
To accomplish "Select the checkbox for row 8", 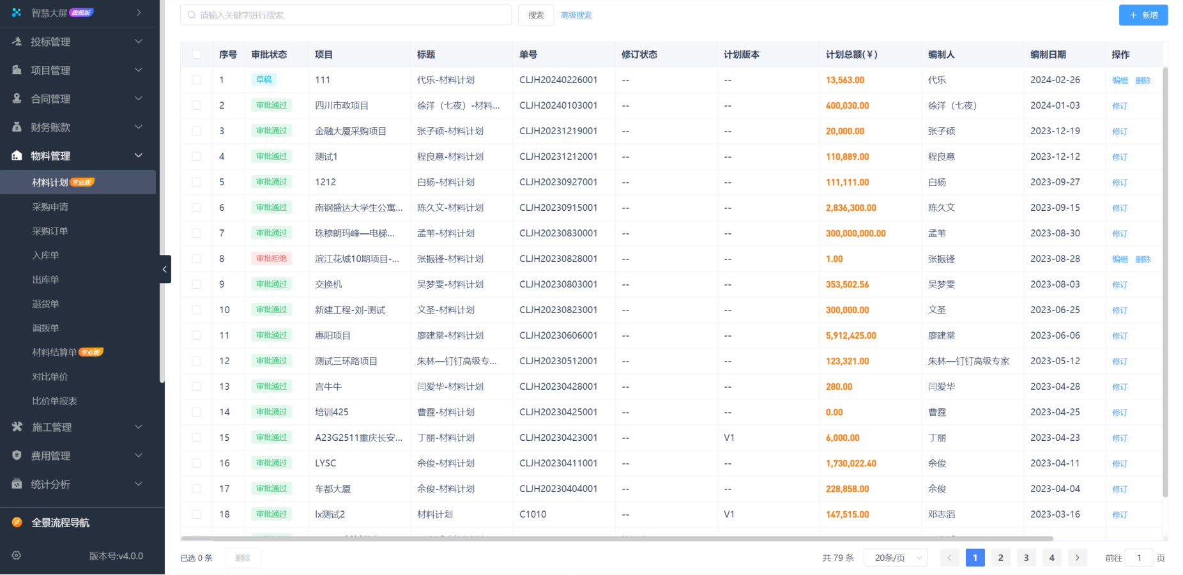I will point(197,259).
